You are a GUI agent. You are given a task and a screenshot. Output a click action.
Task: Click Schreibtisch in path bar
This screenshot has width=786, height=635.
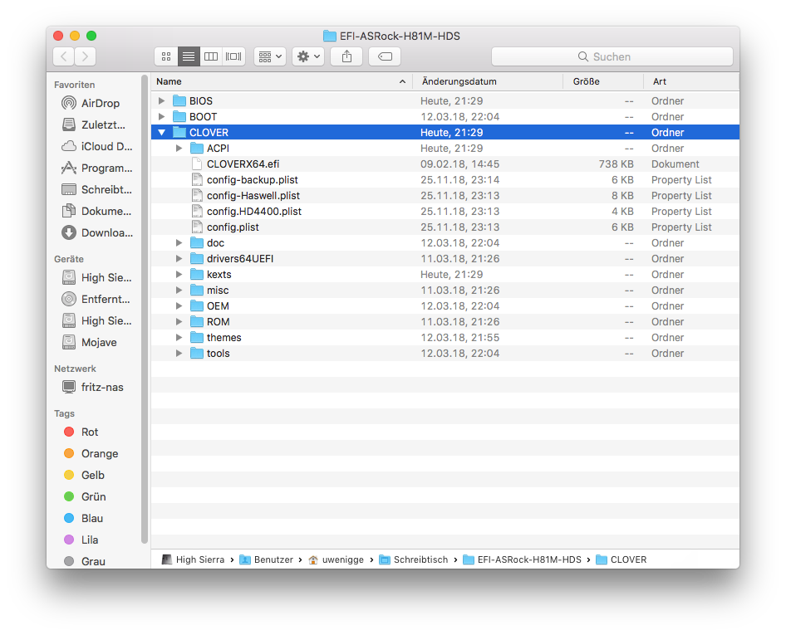[x=414, y=560]
